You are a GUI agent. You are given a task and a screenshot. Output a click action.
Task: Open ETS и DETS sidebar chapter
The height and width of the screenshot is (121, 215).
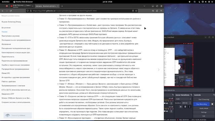16,90
